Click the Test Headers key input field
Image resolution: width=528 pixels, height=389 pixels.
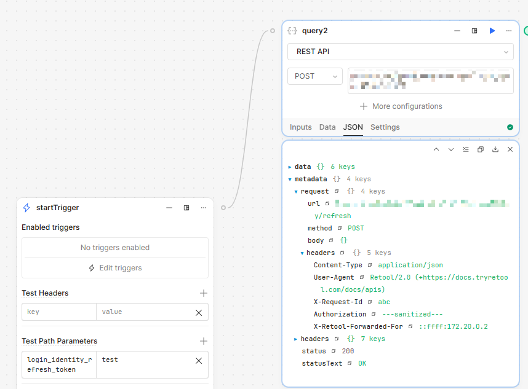(59, 312)
